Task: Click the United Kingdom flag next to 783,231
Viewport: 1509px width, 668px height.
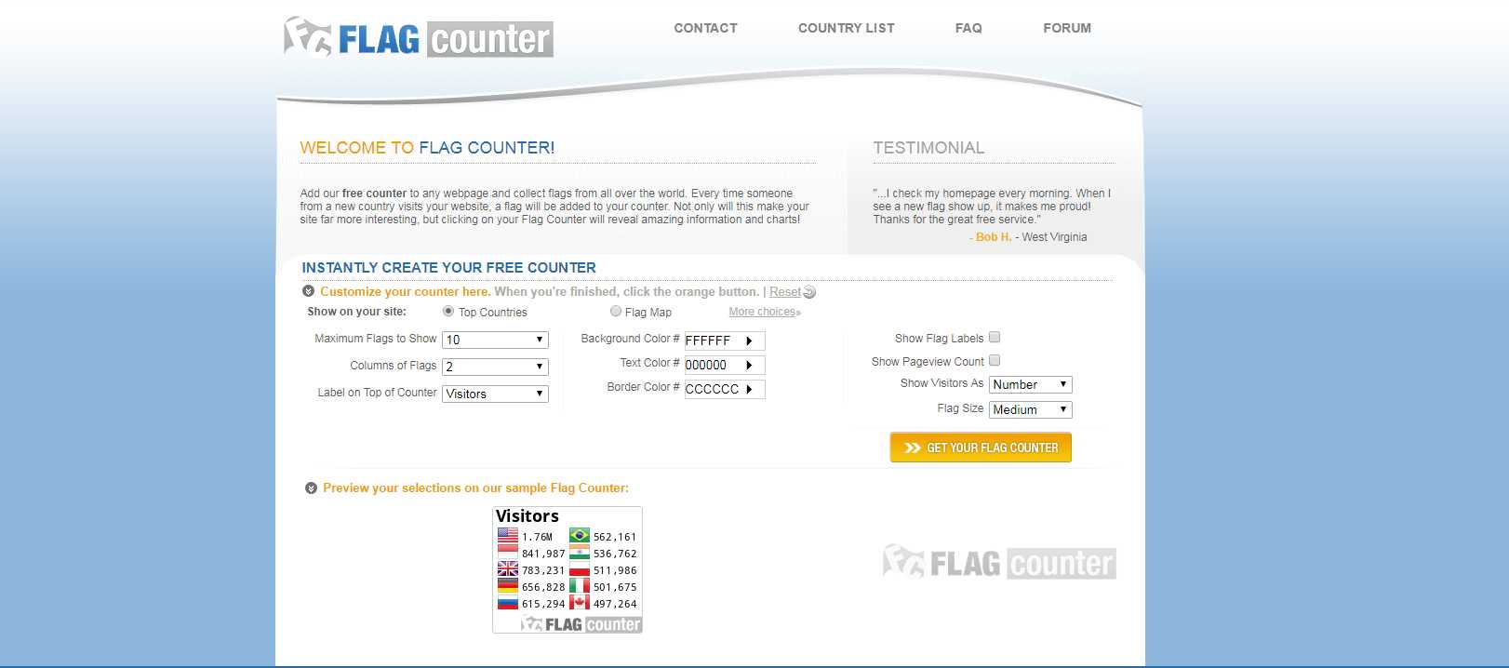Action: coord(508,569)
